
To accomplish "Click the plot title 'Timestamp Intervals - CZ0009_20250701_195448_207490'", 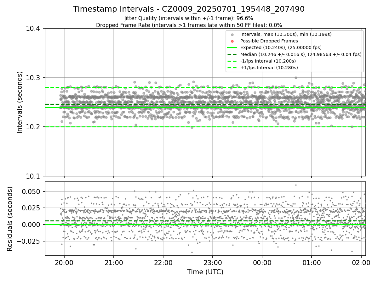I will pos(189,9).
